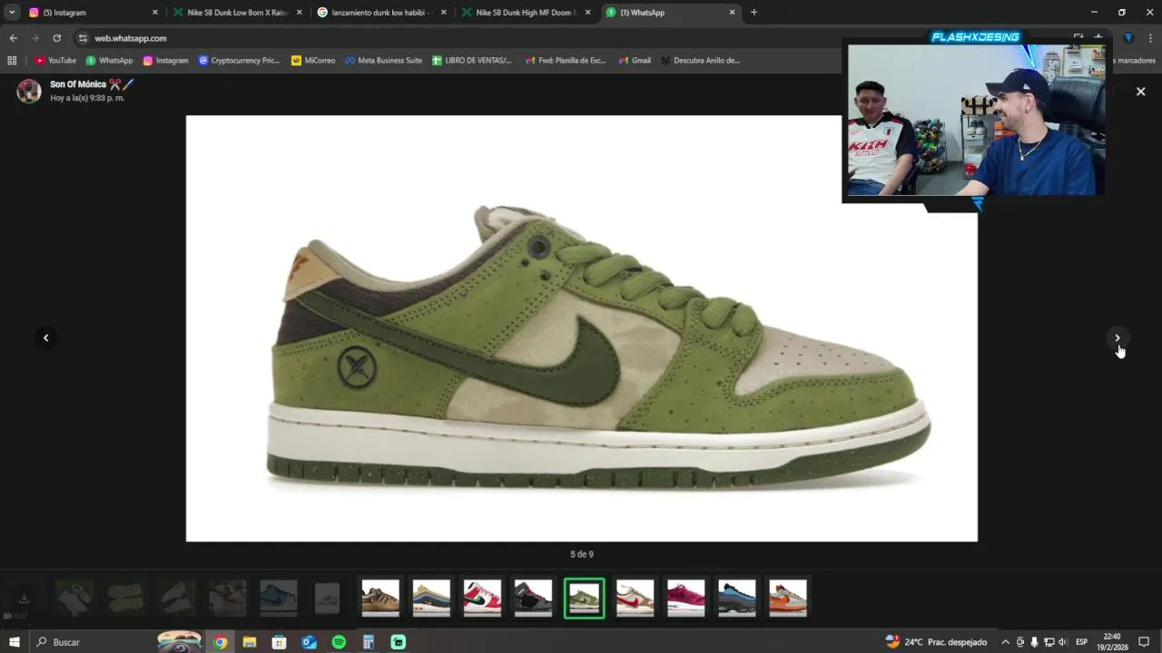The image size is (1162, 653).
Task: Close the WhatsApp media viewer
Action: (1141, 92)
